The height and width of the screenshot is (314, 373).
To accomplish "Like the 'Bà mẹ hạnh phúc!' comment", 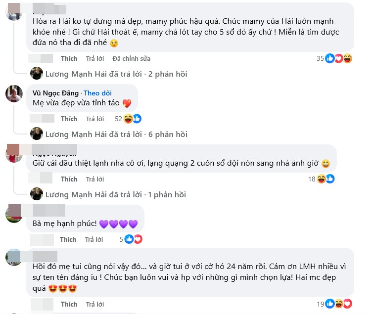I will click(68, 239).
